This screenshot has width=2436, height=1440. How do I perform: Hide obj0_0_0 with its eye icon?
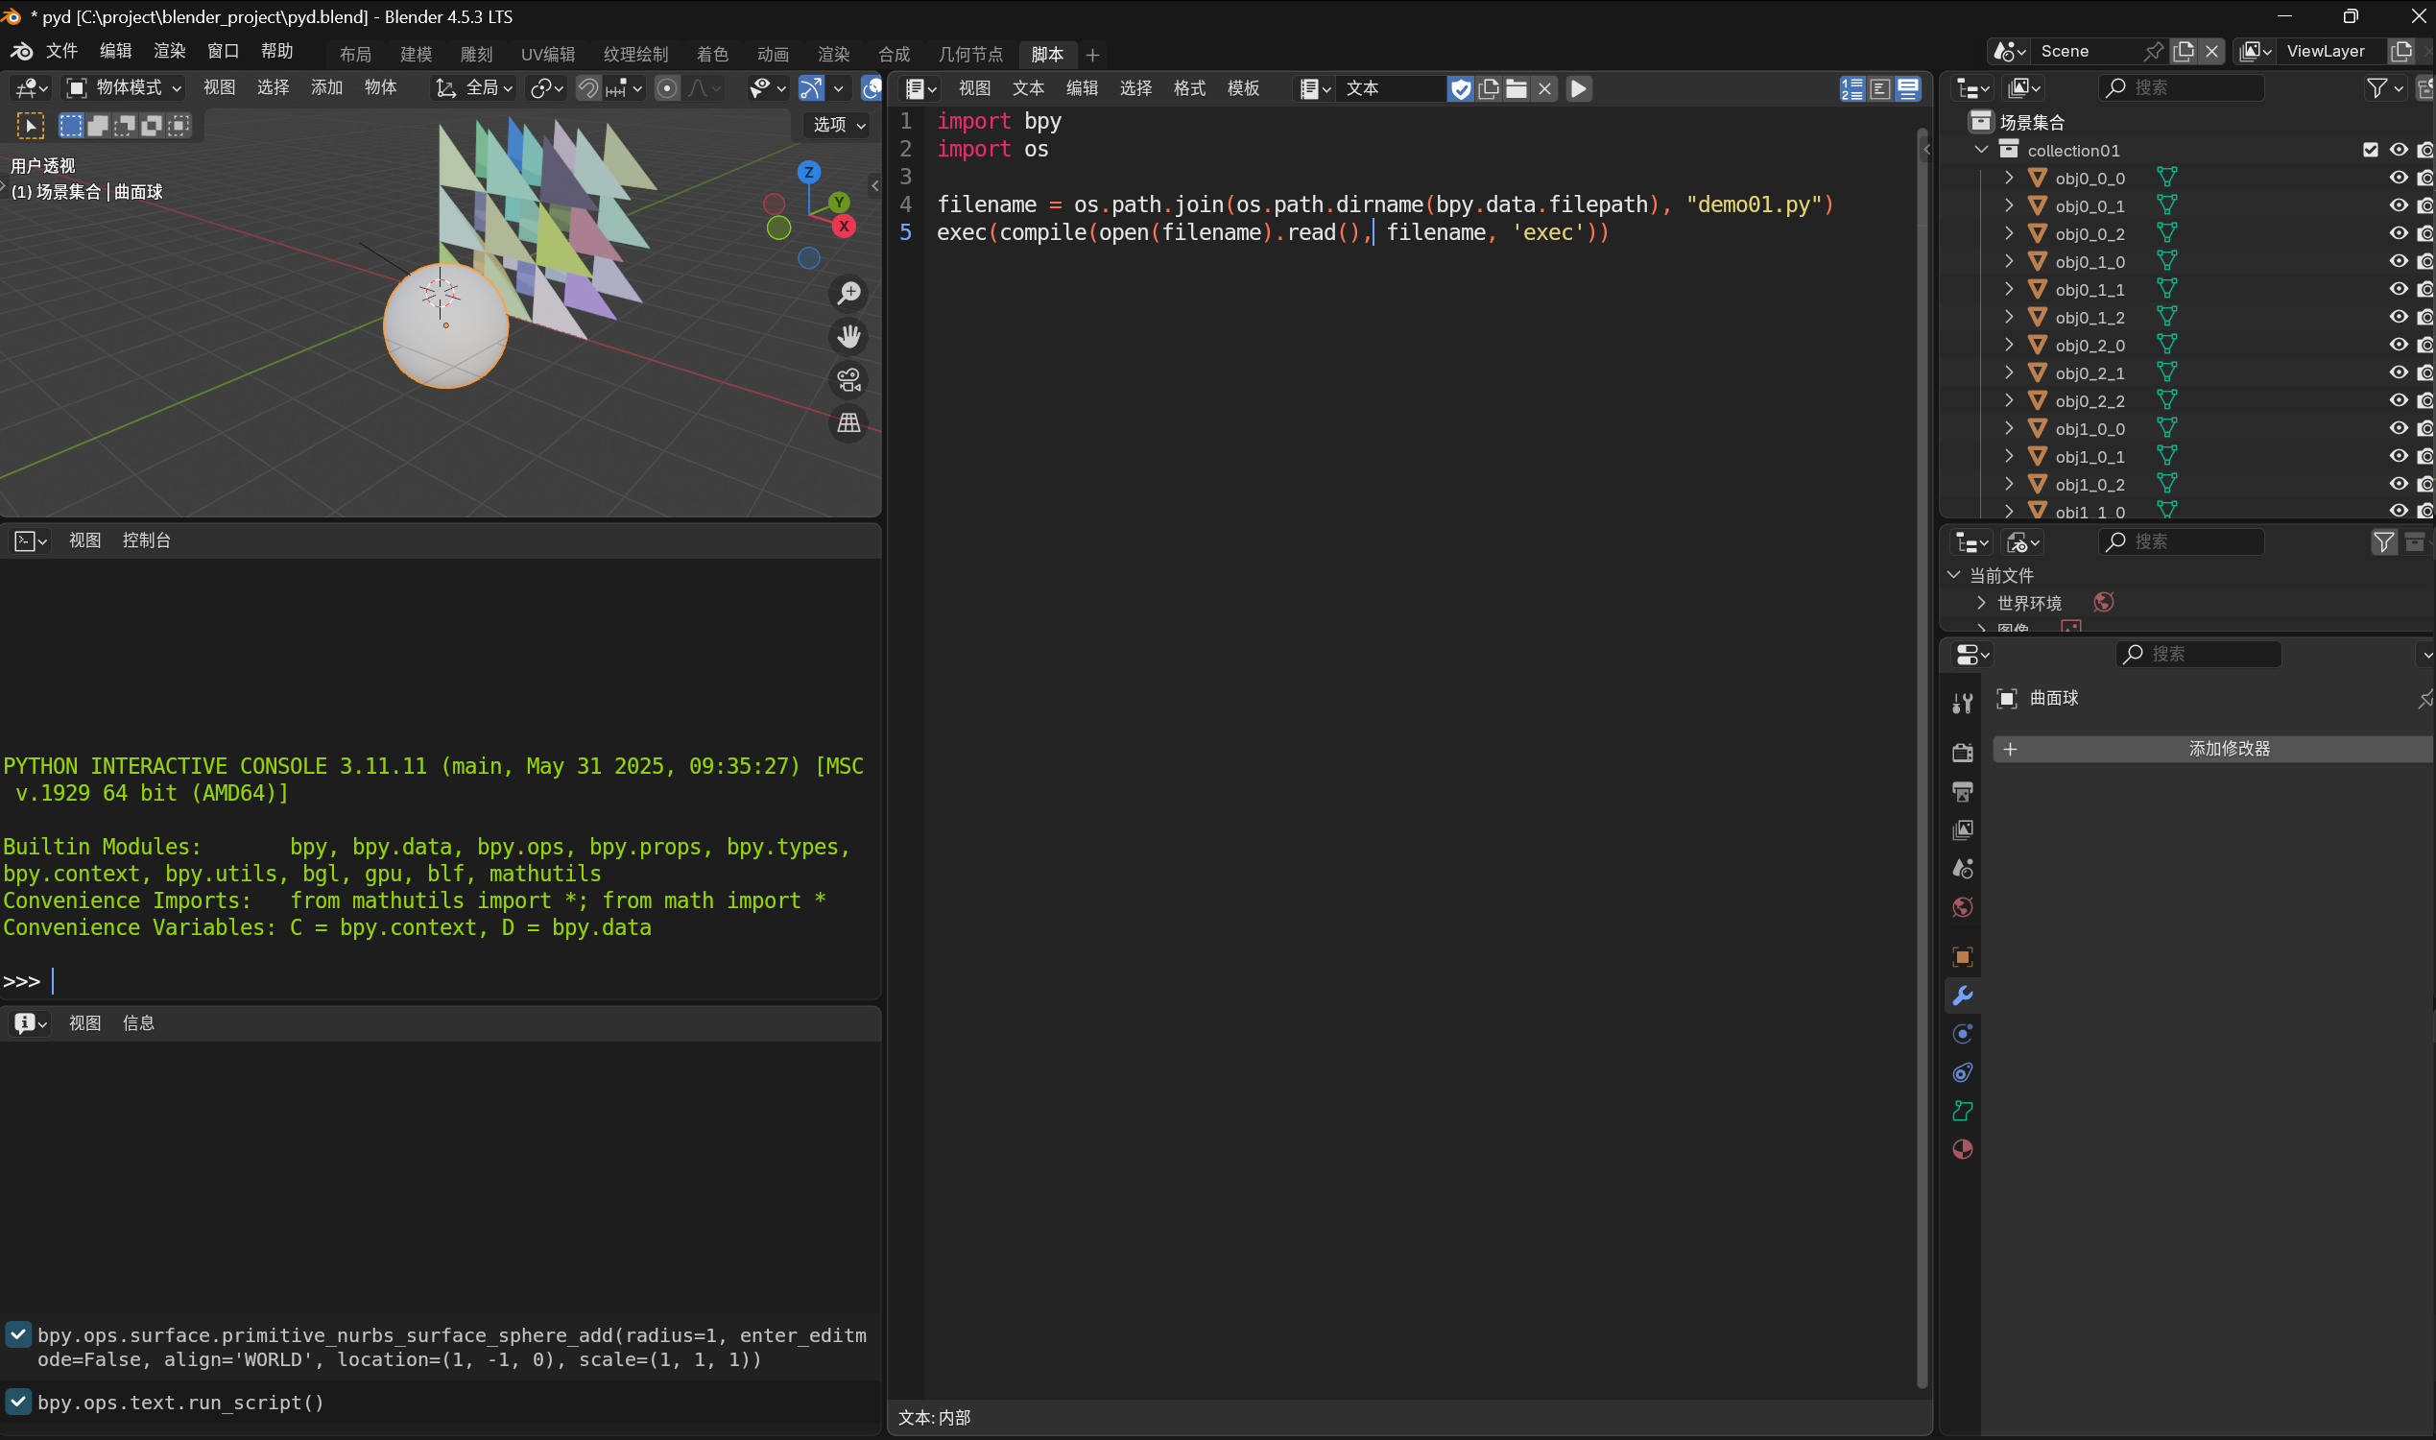pos(2399,178)
